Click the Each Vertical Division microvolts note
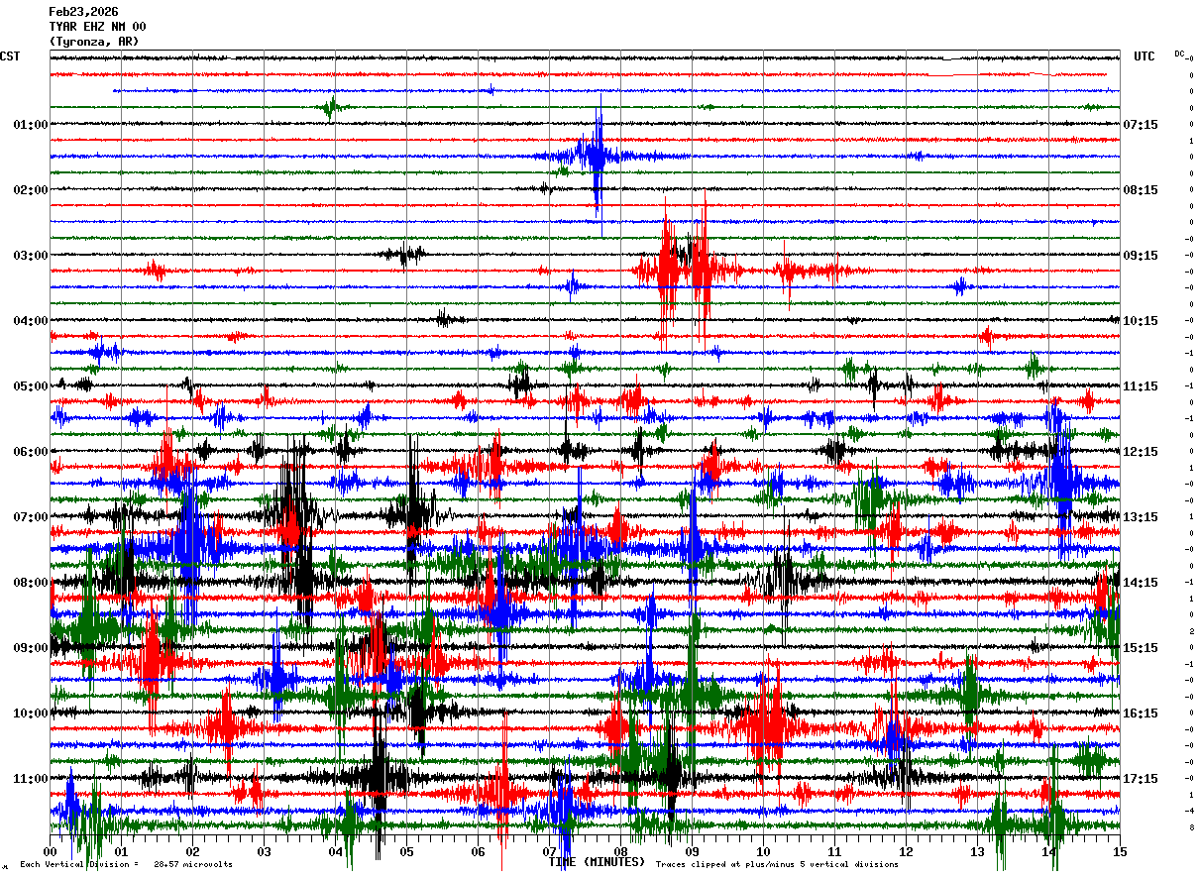Image resolution: width=1199 pixels, height=878 pixels. 126,864
